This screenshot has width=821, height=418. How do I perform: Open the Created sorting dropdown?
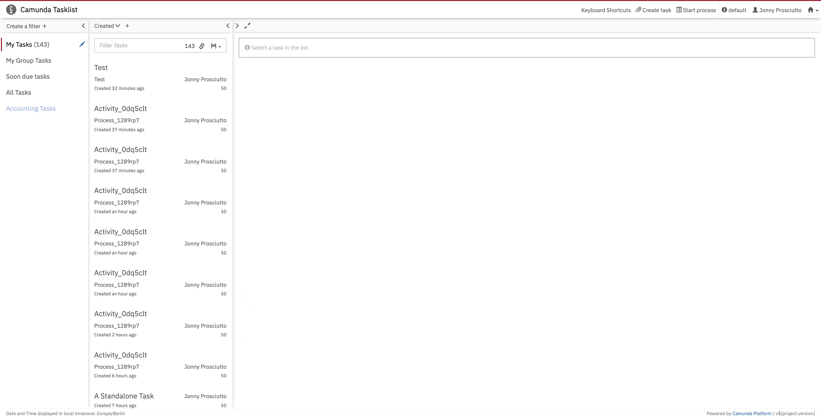(x=107, y=26)
